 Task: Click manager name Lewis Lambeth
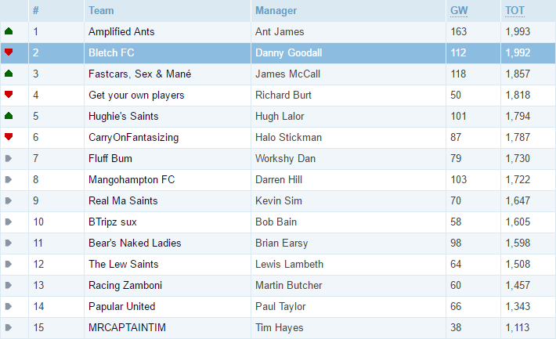pos(289,264)
